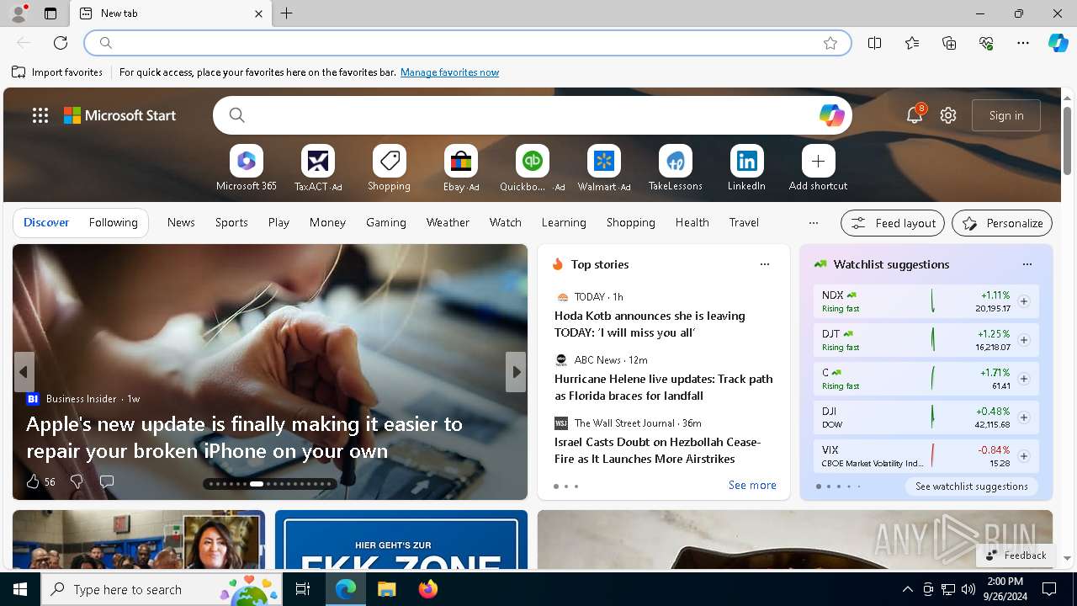This screenshot has height=606, width=1077.
Task: Open Top stories options menu
Action: pyautogui.click(x=765, y=264)
